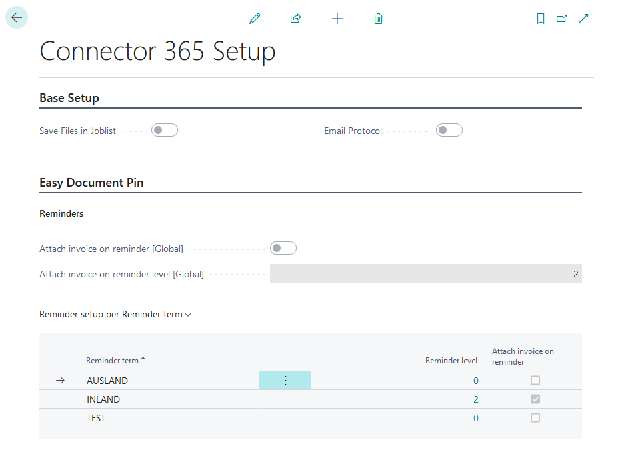624x468 pixels.
Task: Open the AUSLAND reminder term link
Action: (x=107, y=381)
